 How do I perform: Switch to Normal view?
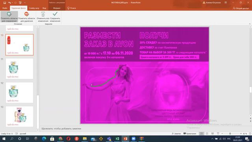[x=201, y=134]
